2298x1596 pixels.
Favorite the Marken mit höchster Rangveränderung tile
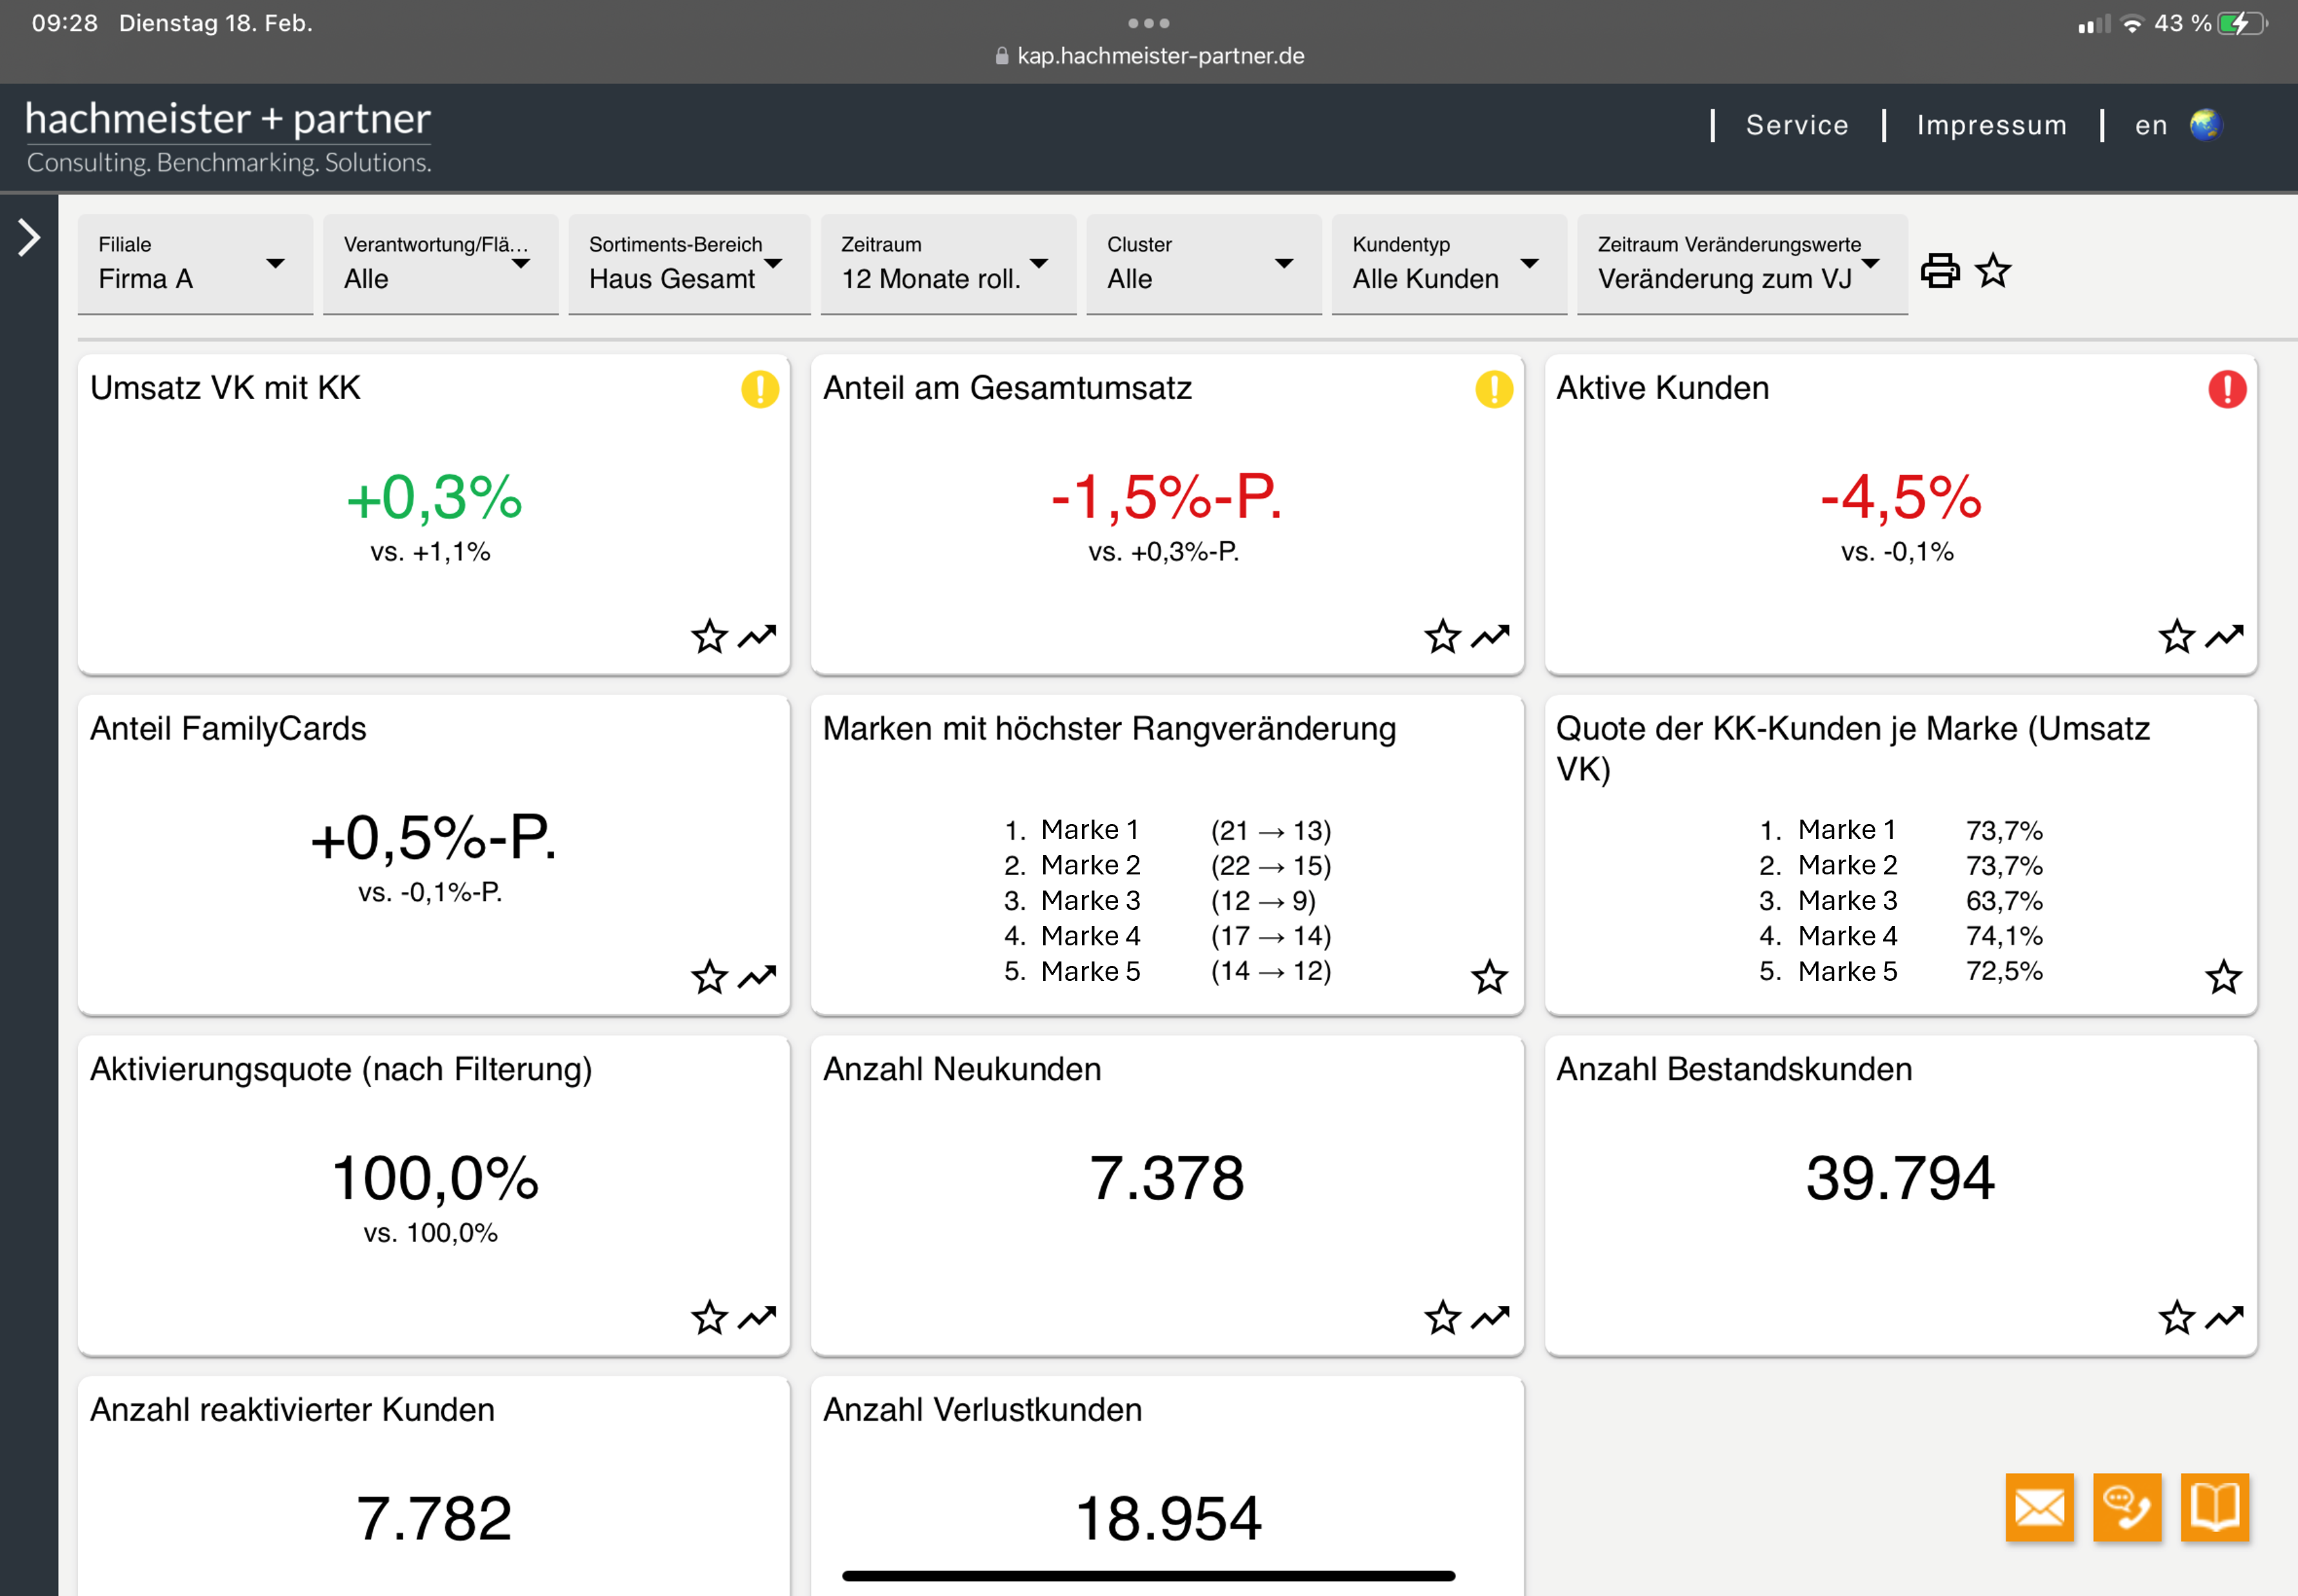pos(1488,977)
